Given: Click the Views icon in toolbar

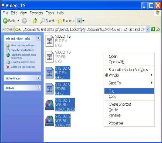Looking at the screenshot, I should (79, 21).
